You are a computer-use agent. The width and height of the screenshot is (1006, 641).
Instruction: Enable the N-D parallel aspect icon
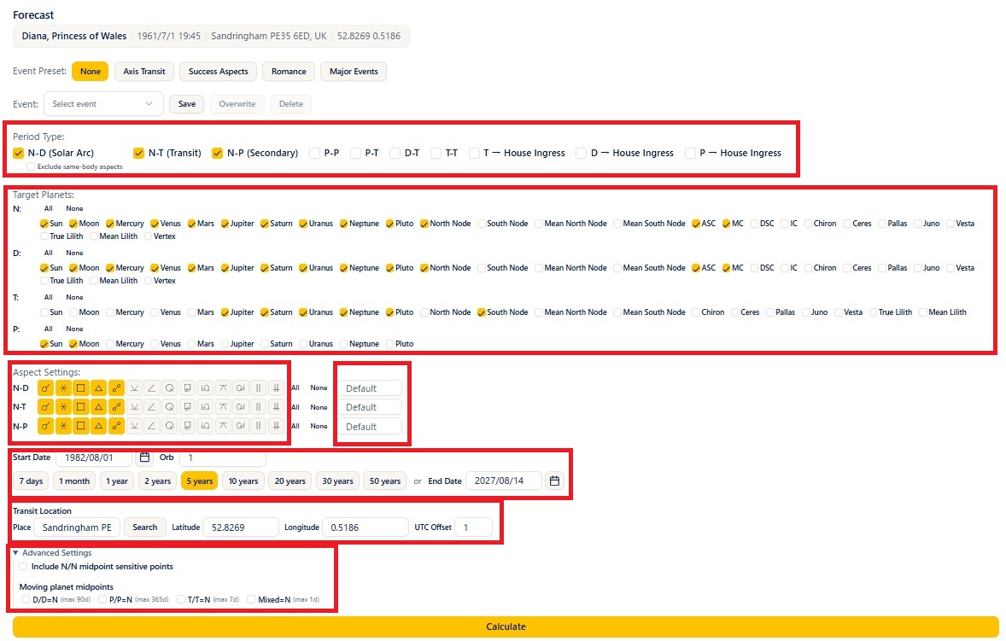[x=258, y=388]
